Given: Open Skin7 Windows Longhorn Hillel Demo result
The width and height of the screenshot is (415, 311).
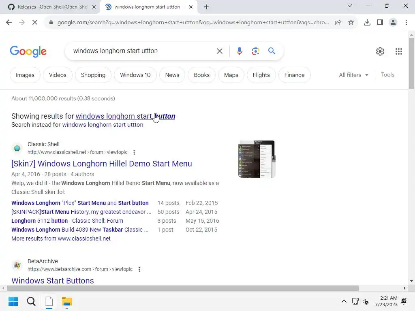Looking at the screenshot, I should 102,164.
